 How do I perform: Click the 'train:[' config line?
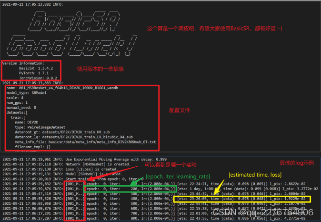click(x=18, y=117)
